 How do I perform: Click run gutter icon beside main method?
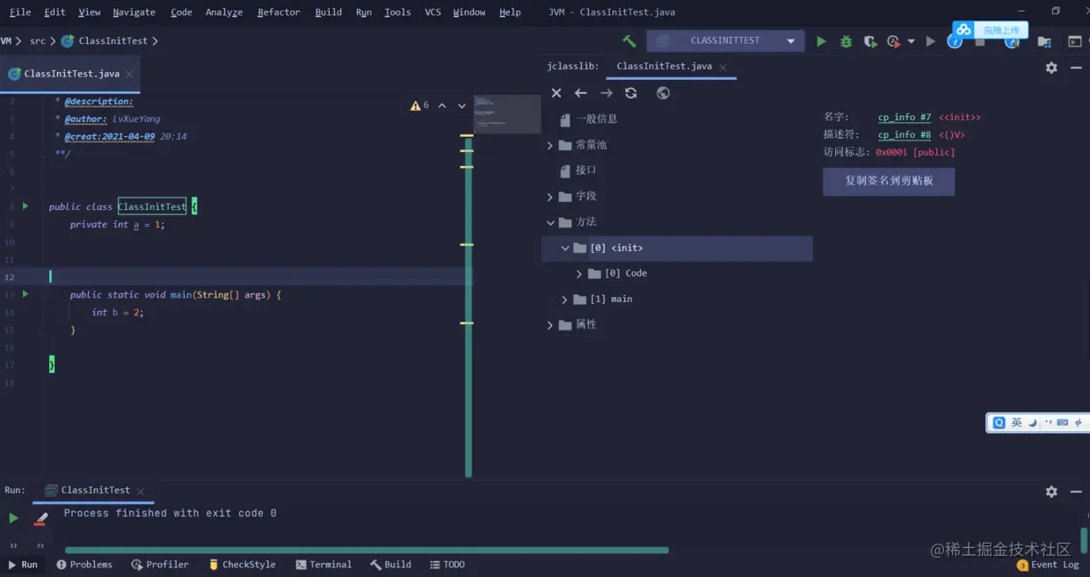[25, 294]
